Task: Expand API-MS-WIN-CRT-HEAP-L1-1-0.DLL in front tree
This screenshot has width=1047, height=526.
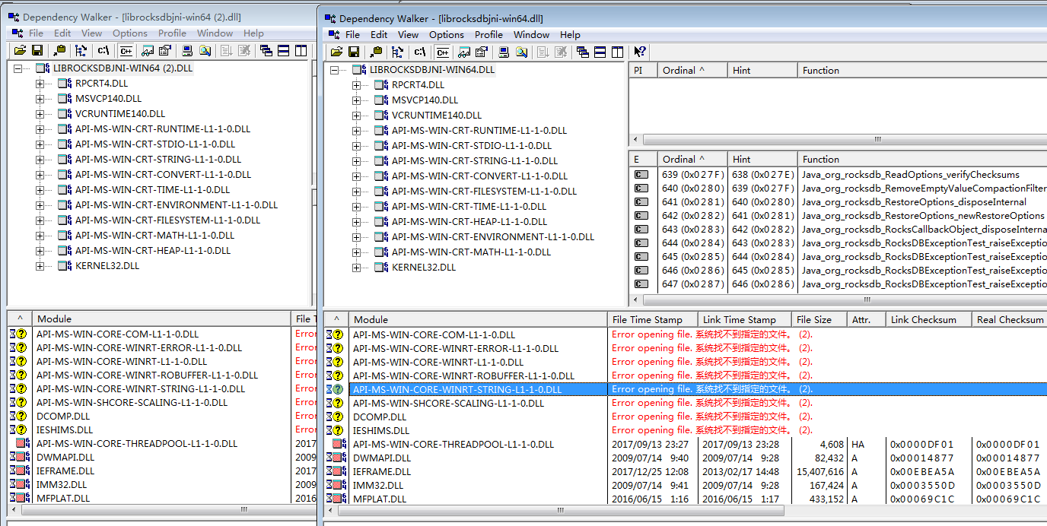Action: 356,221
